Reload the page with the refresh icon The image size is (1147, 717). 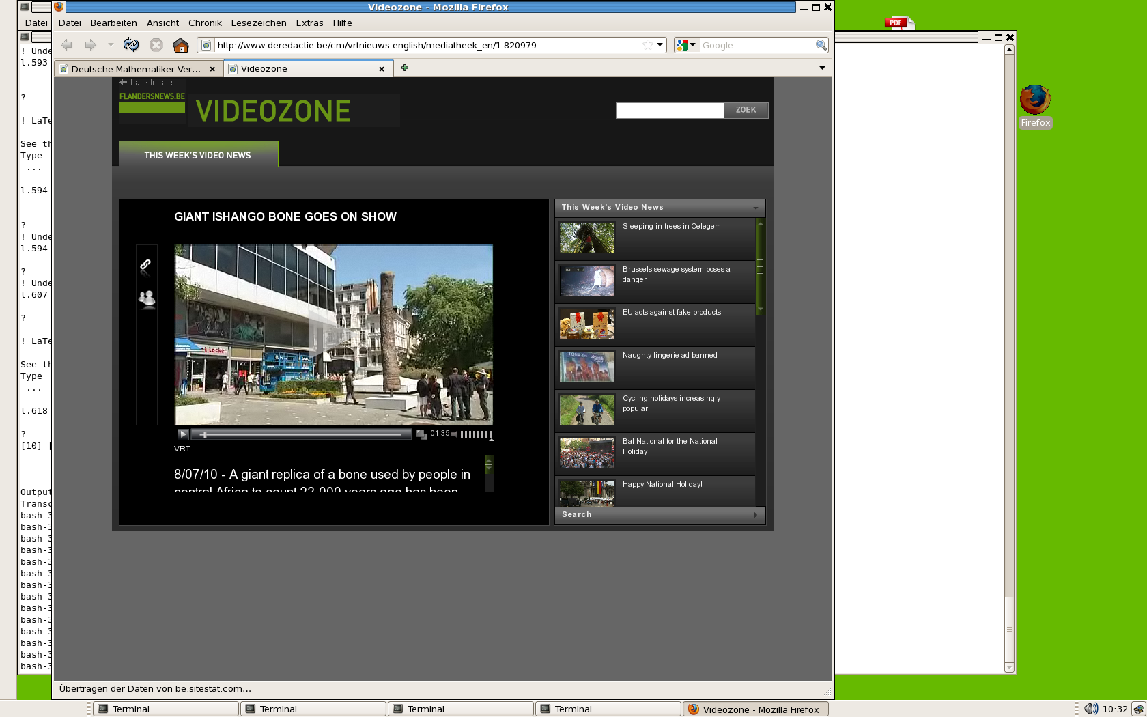pos(130,45)
